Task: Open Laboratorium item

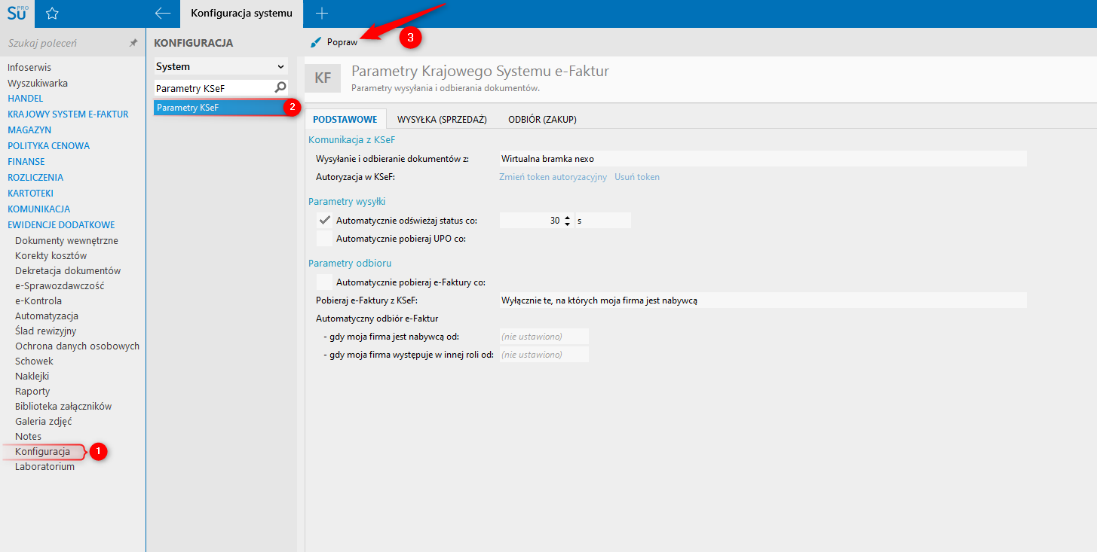Action: pos(44,467)
